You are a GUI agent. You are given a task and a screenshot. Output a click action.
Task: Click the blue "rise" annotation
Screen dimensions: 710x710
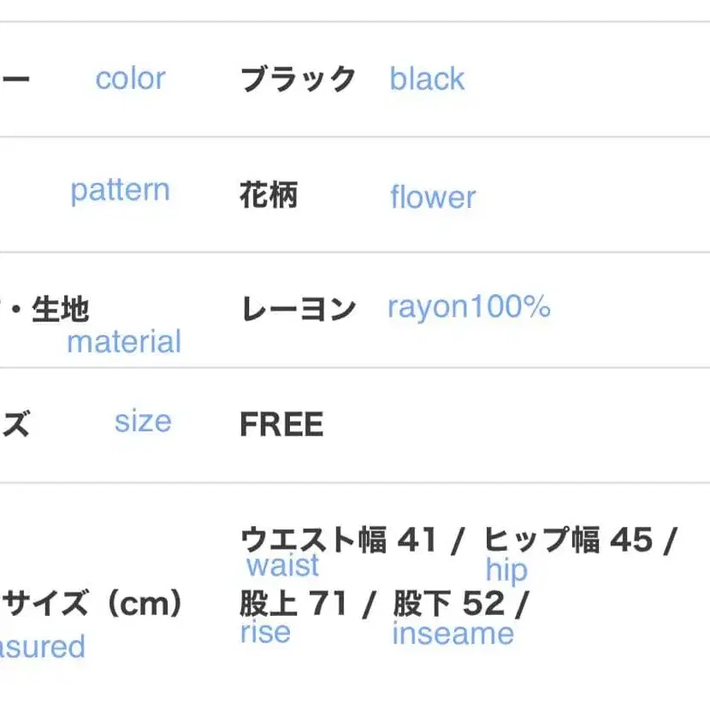pos(265,632)
